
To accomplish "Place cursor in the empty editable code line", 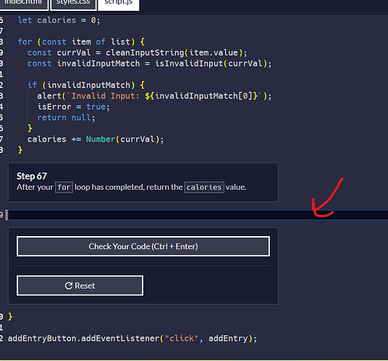I will click(197, 214).
